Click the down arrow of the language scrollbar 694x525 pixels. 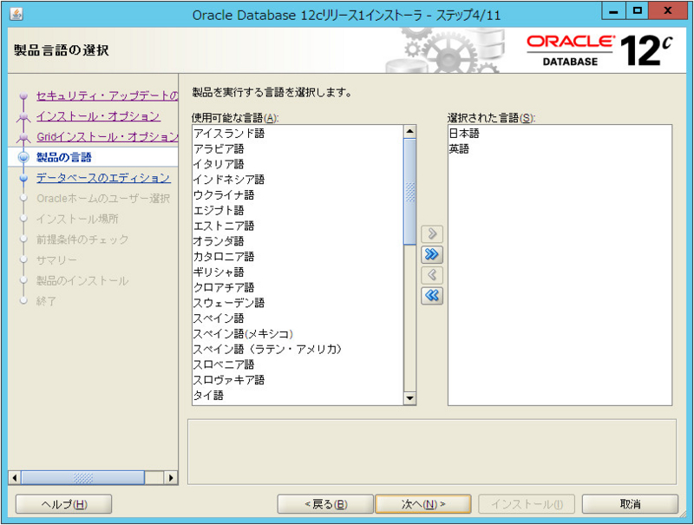(408, 398)
